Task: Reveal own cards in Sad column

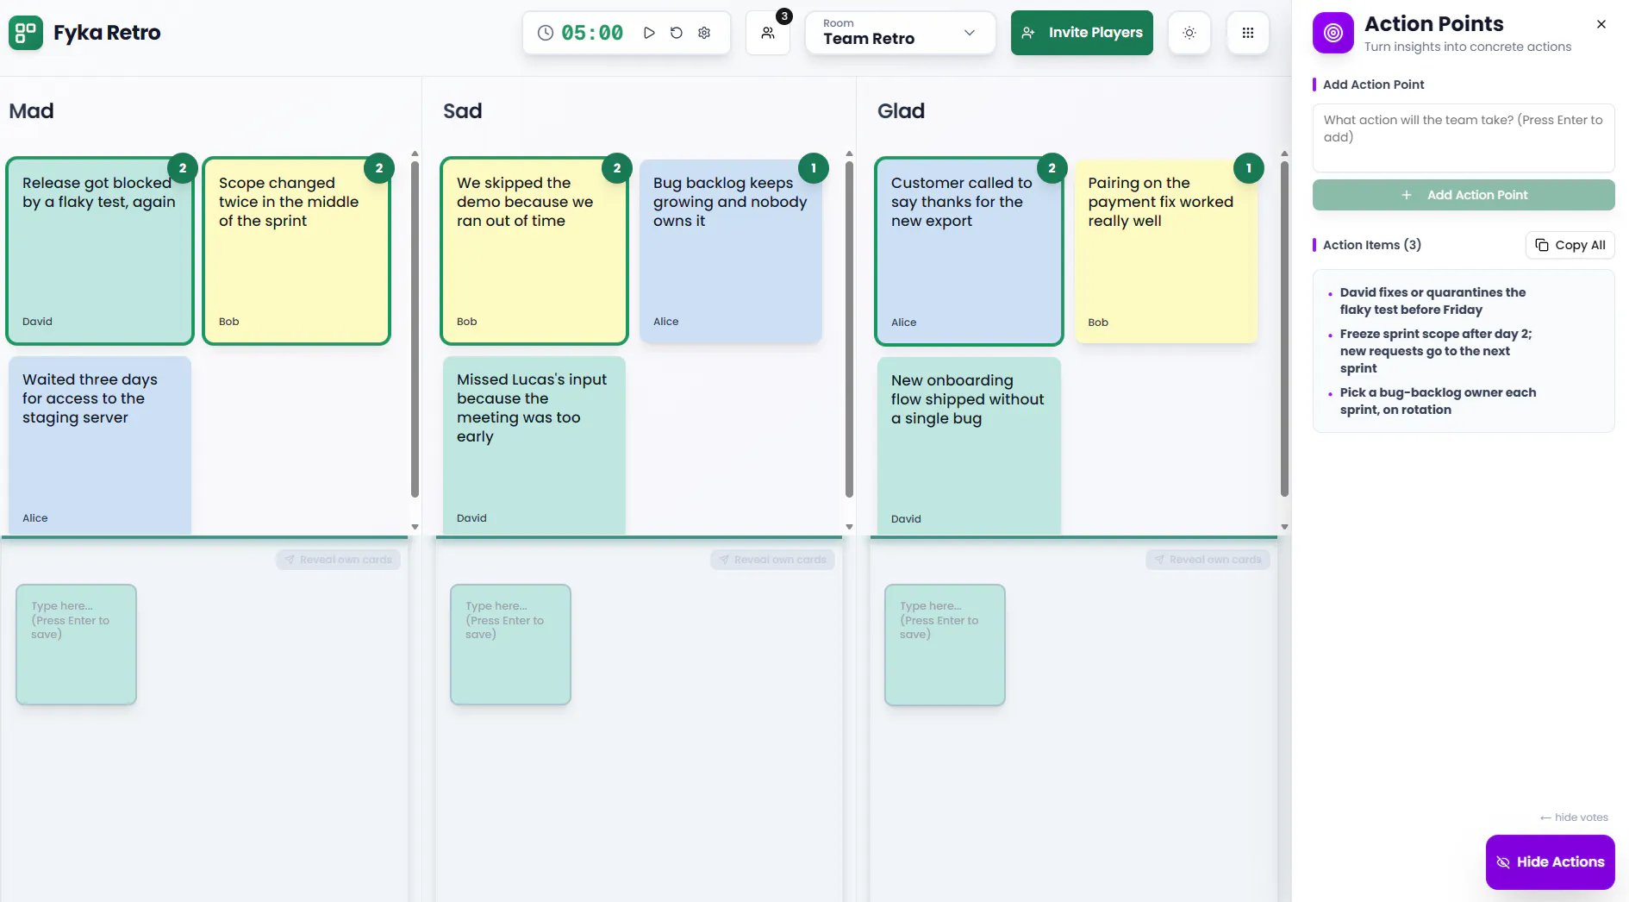Action: 772,560
